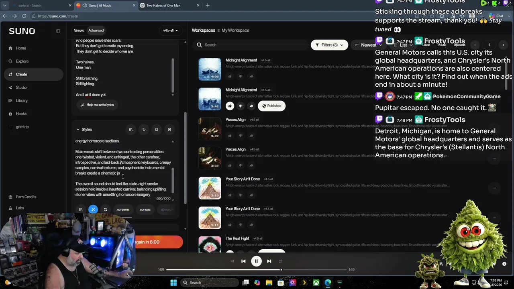The width and height of the screenshot is (514, 289).
Task: Skip to the next track
Action: tap(269, 261)
